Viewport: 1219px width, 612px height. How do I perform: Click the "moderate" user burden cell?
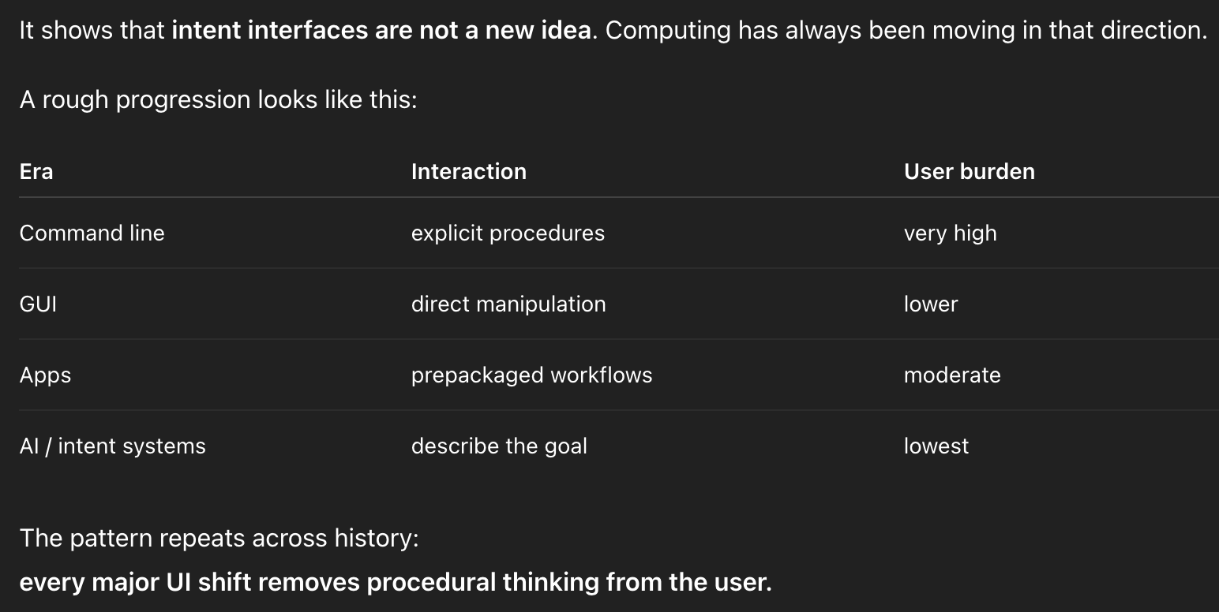[952, 375]
